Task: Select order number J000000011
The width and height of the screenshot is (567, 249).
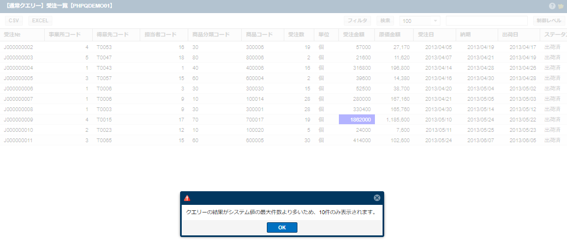Action: click(19, 141)
